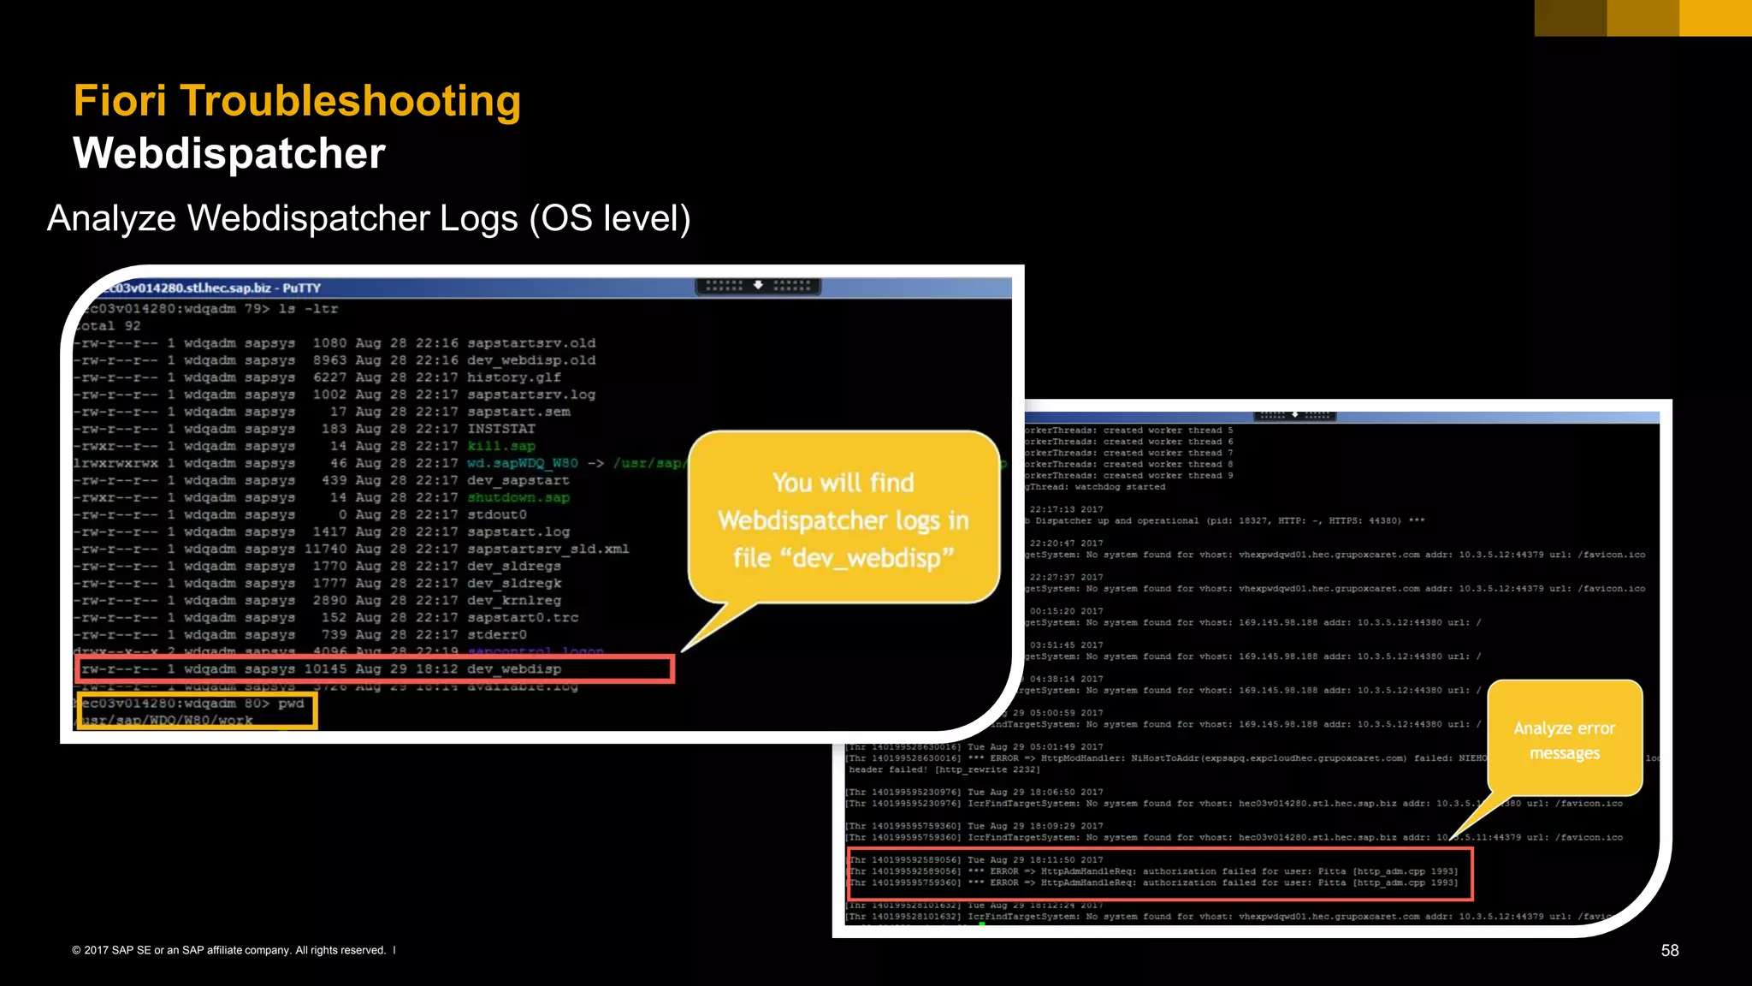
Task: Select the 'Dispatcher up and operational' log line
Action: 1224,520
